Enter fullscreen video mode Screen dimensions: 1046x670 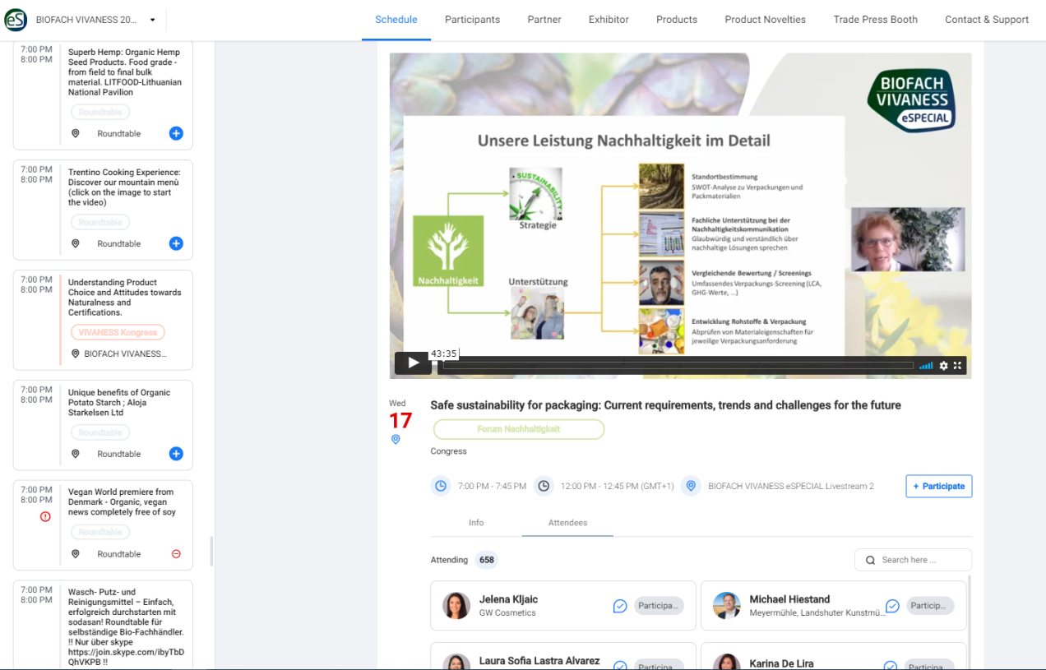coord(957,366)
